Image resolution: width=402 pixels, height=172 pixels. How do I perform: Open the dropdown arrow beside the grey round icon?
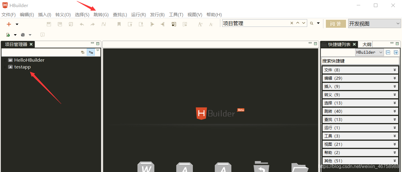[x=30, y=35]
